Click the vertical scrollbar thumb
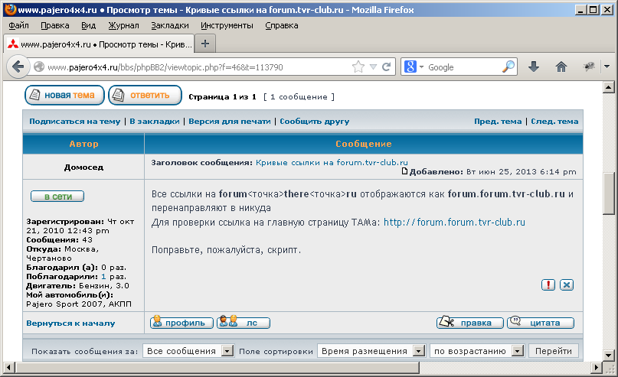 [609, 193]
